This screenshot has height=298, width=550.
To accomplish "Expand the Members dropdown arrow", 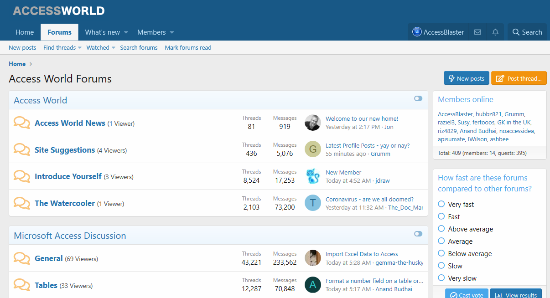I will [x=172, y=32].
